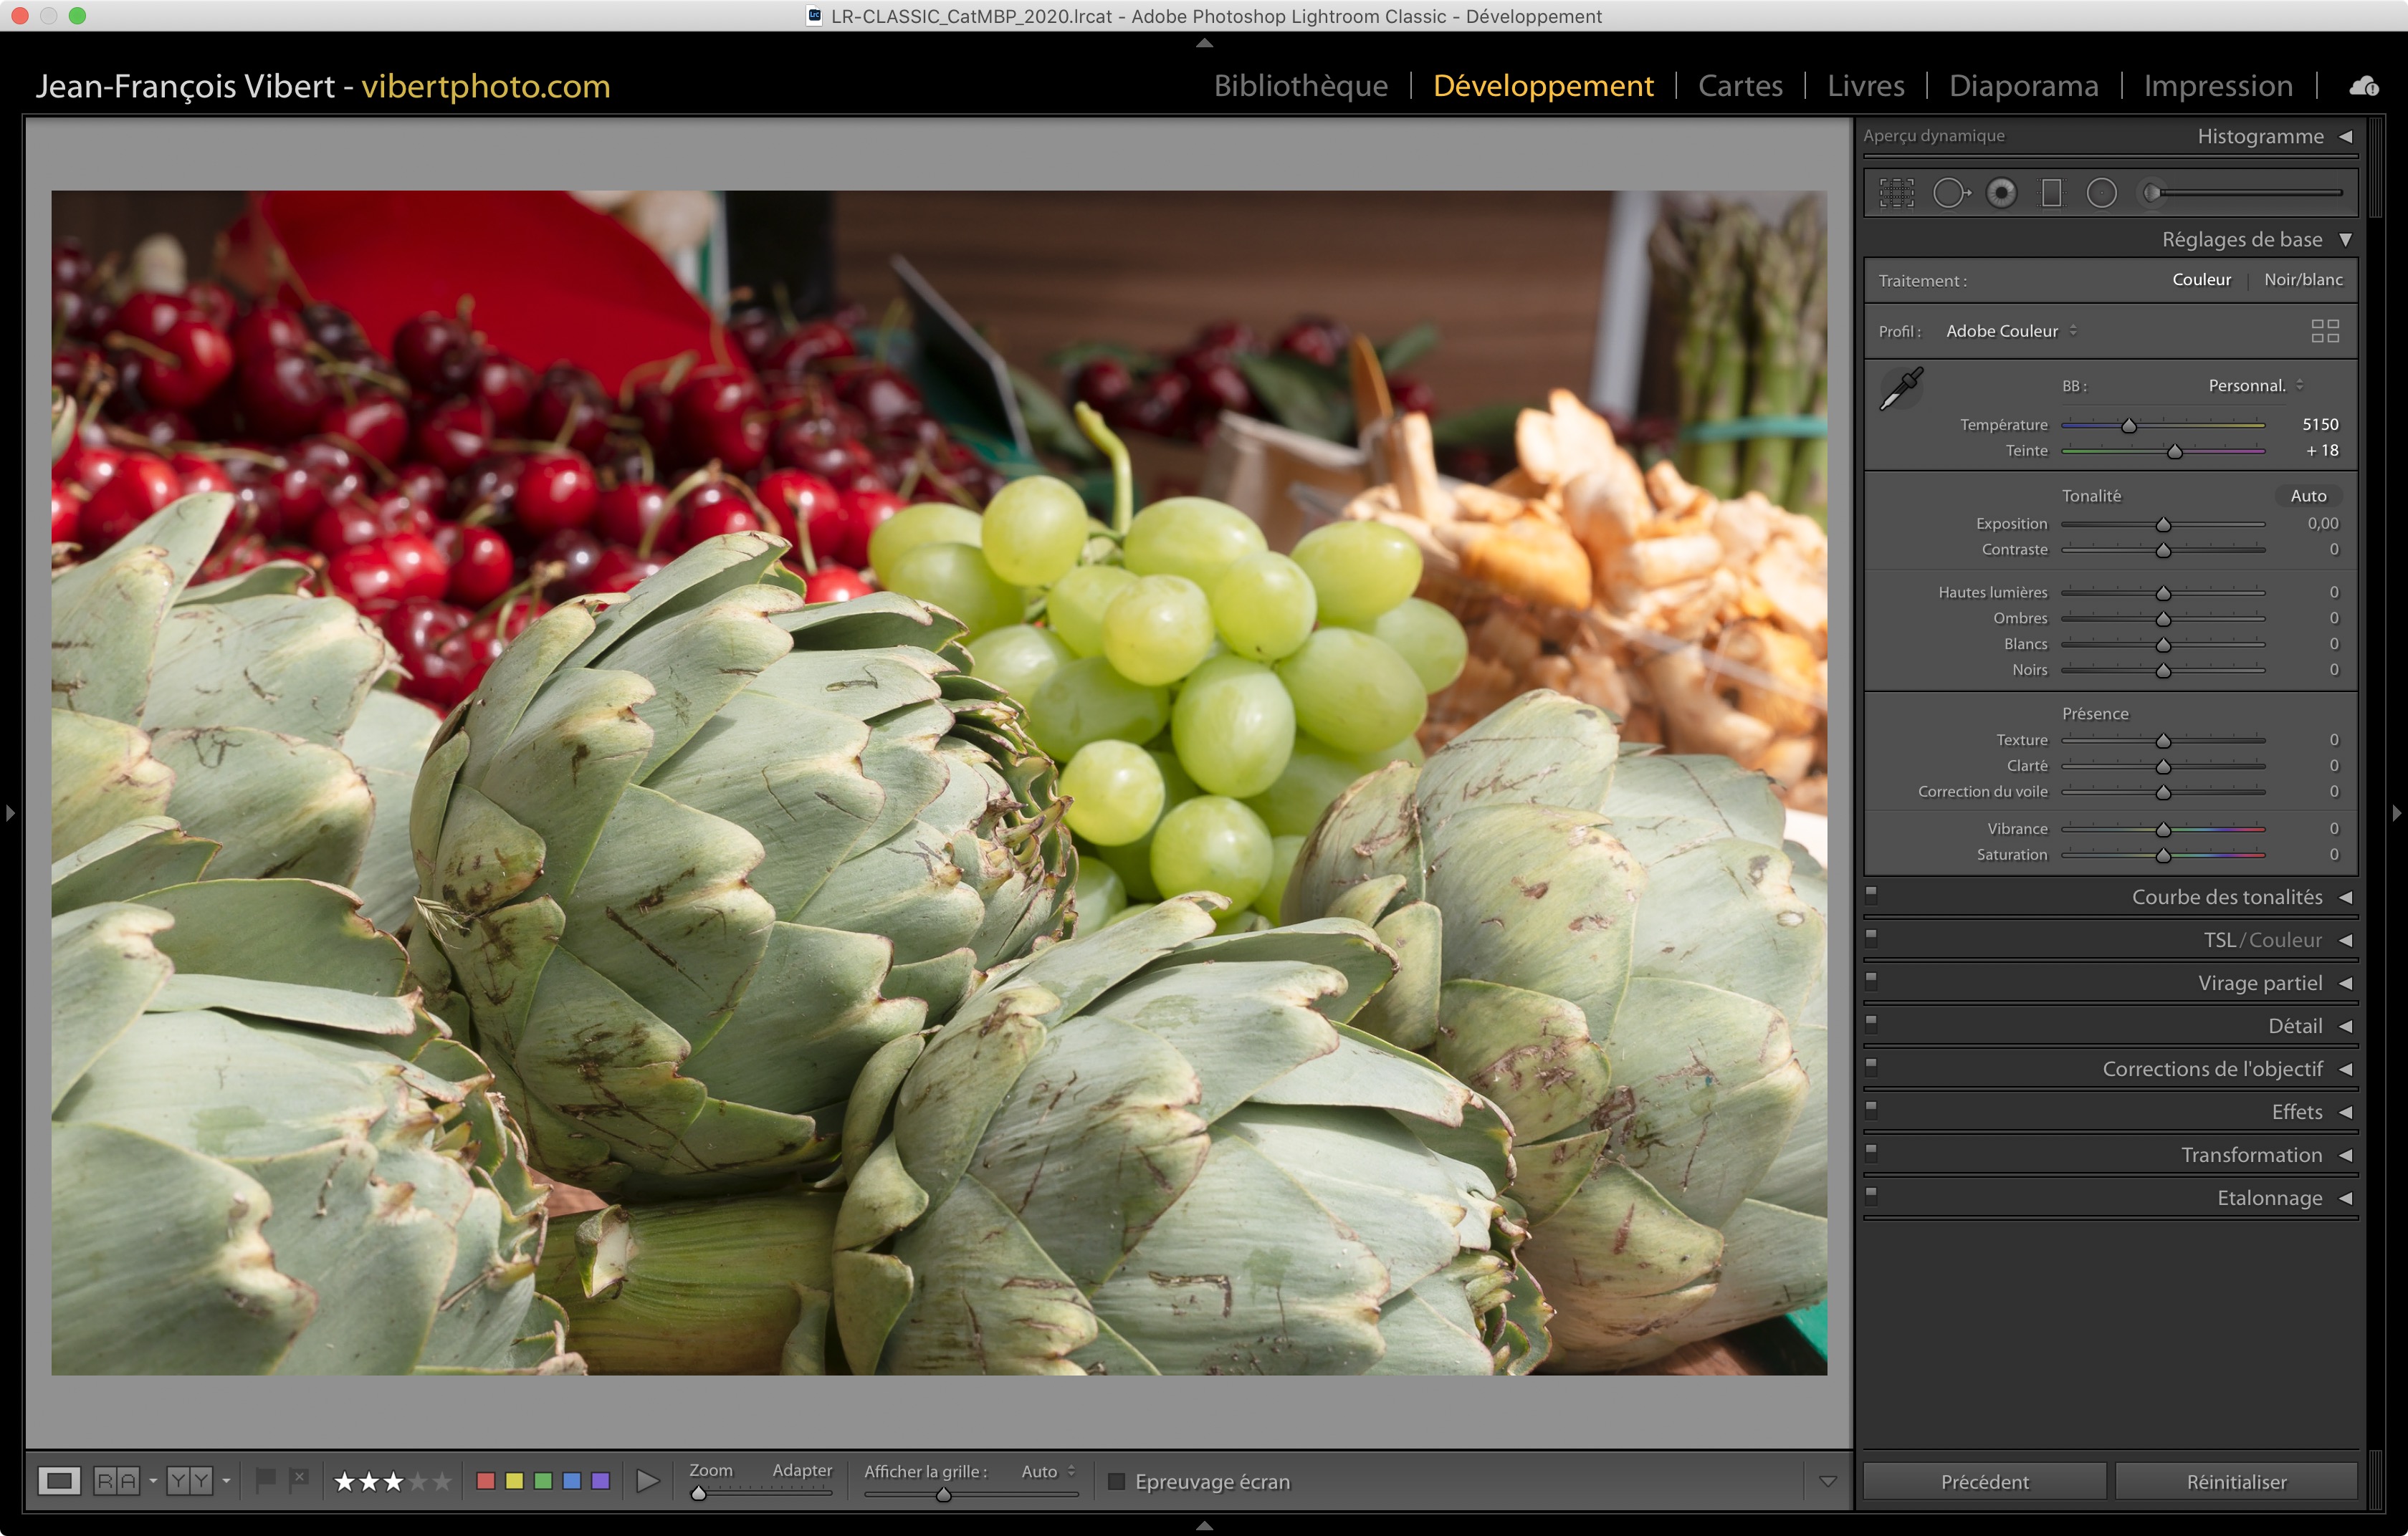Switch to the Bibliothèque module
This screenshot has height=1536, width=2408.
pyautogui.click(x=1300, y=86)
